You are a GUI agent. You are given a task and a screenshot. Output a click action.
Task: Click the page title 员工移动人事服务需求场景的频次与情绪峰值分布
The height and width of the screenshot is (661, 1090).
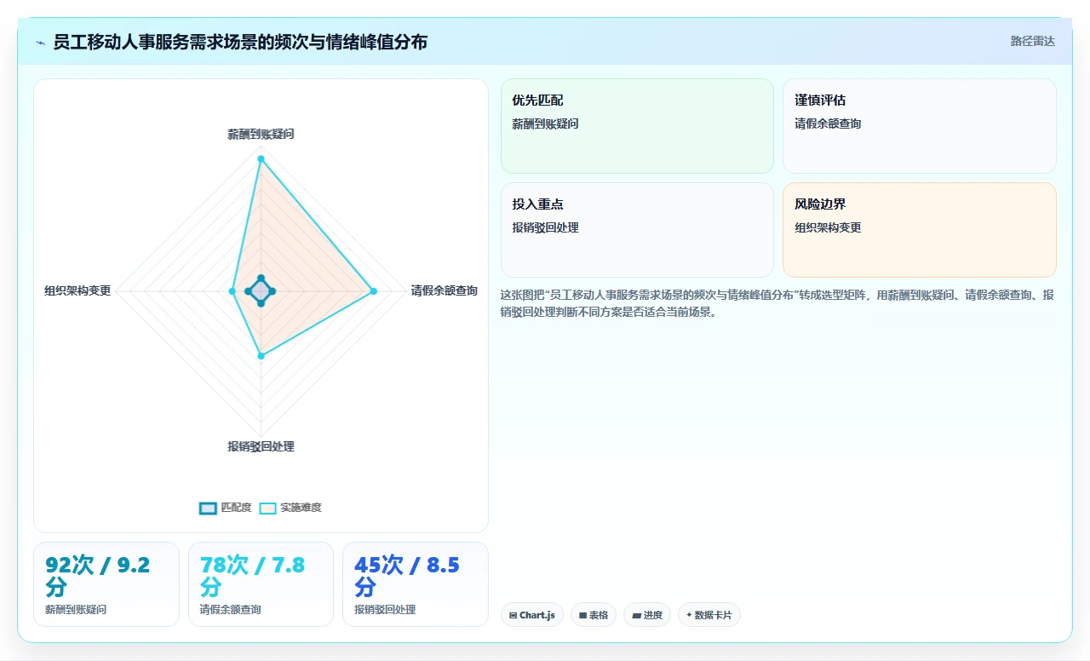pos(240,42)
